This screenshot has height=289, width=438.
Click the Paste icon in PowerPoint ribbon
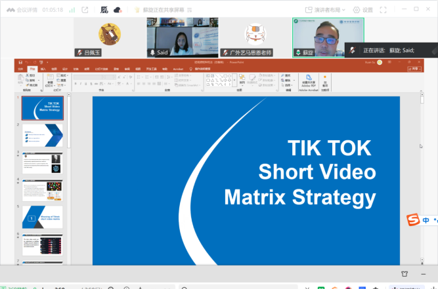[x=22, y=79]
